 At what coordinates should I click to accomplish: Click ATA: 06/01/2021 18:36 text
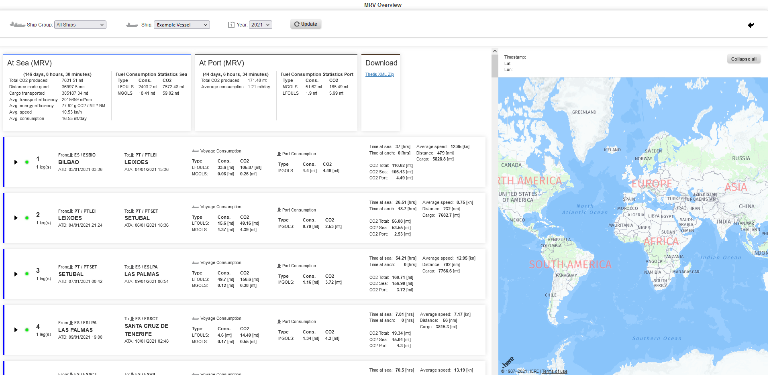(147, 225)
